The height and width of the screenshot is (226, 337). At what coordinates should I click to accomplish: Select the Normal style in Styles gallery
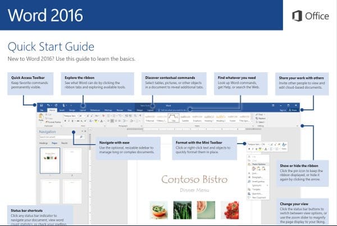(x=150, y=118)
